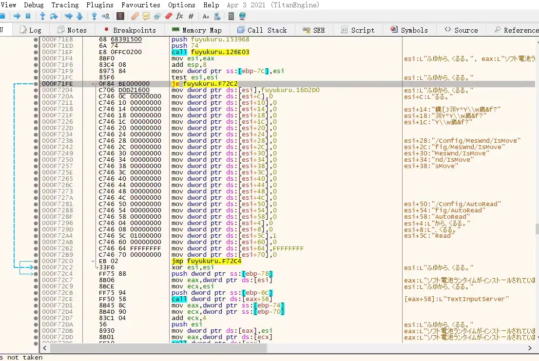Viewport: 539px width, 361px height.
Task: Click the Scylla plugin icon
Action: 120,16
